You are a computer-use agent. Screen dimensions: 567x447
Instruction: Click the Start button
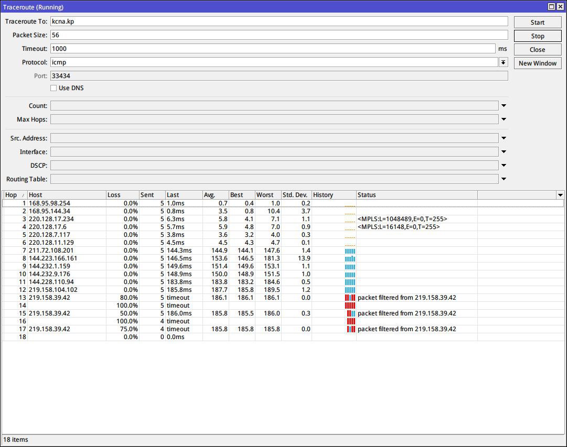[537, 23]
